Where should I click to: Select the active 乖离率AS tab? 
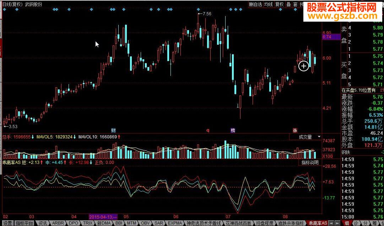click(x=317, y=223)
